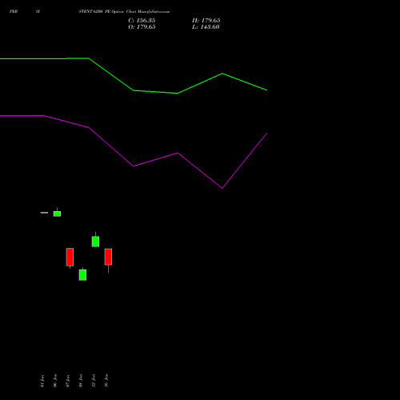Select the small green candle next to the doji
Viewport: 400px width, 400px height.
point(57,214)
